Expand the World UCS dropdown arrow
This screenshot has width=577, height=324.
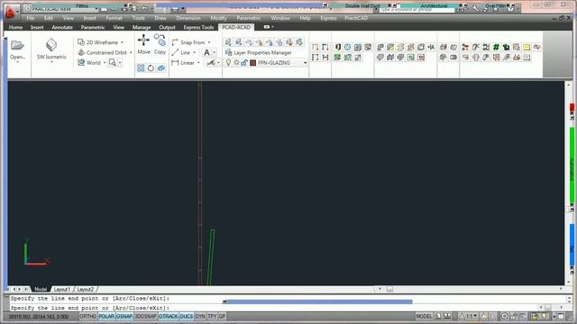[105, 63]
